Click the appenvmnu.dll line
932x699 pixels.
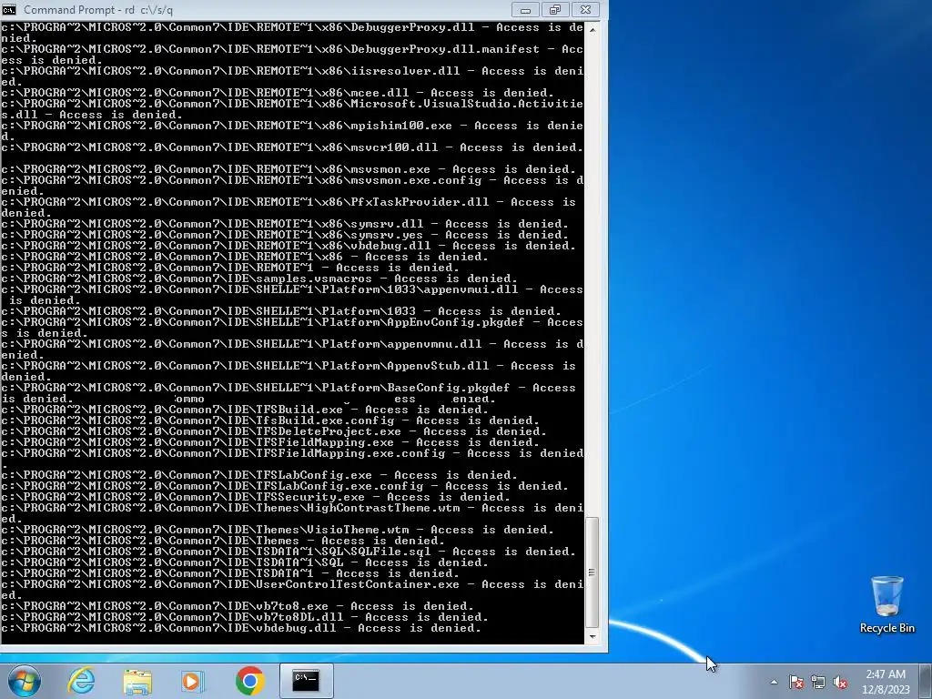point(292,349)
